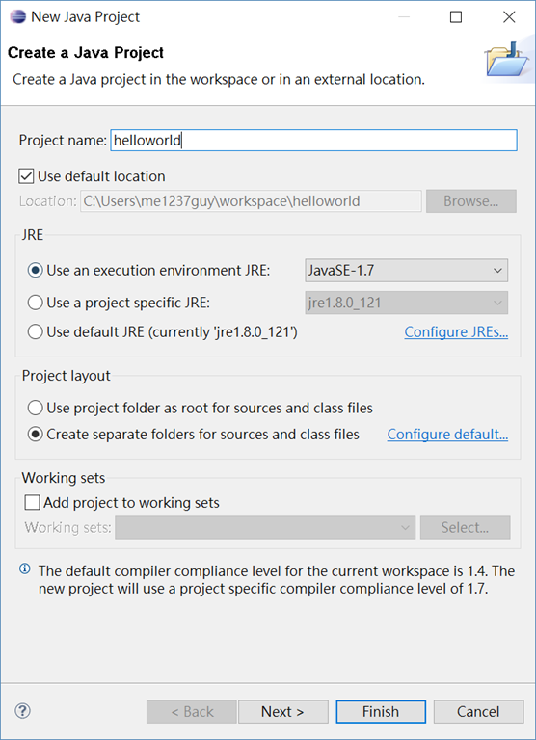536x740 pixels.
Task: Choose Use project folder as root option
Action: click(36, 408)
